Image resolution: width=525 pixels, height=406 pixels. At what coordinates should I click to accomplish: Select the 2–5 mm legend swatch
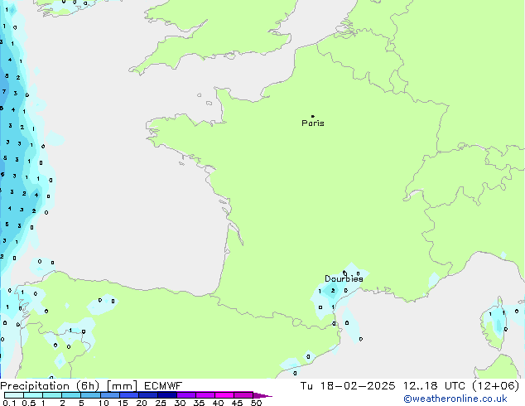point(71,395)
